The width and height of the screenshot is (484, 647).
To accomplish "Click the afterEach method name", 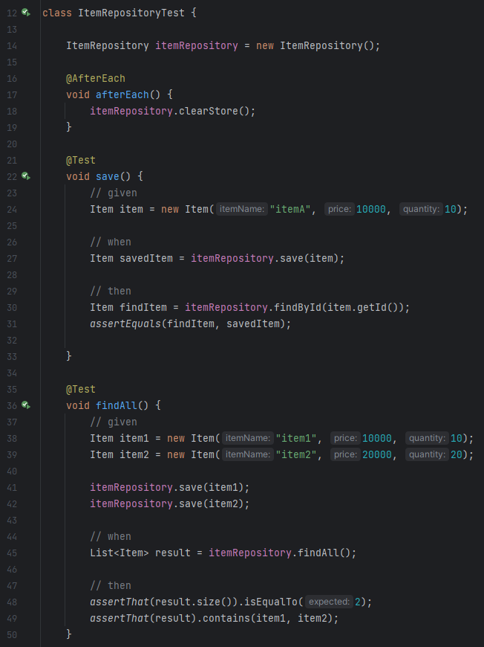I will click(122, 94).
